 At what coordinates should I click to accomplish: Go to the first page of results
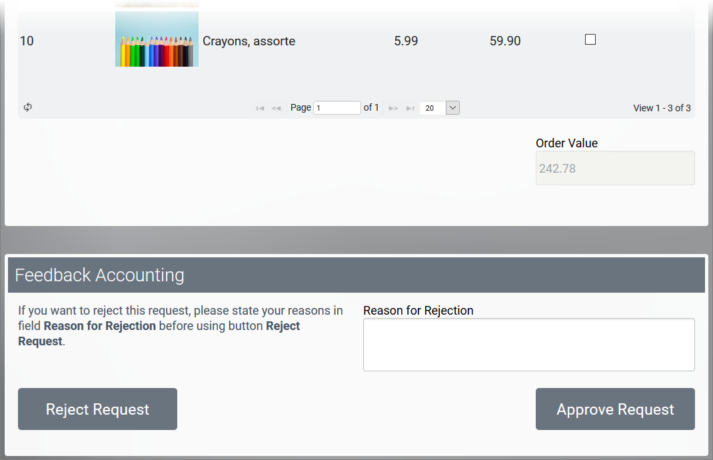261,108
